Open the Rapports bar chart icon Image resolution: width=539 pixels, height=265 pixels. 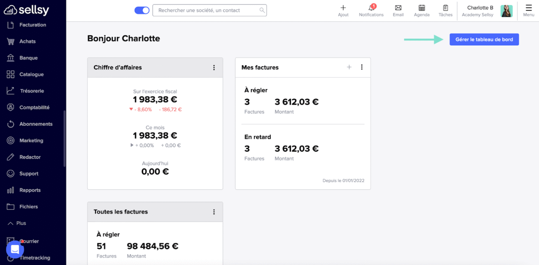coord(11,190)
